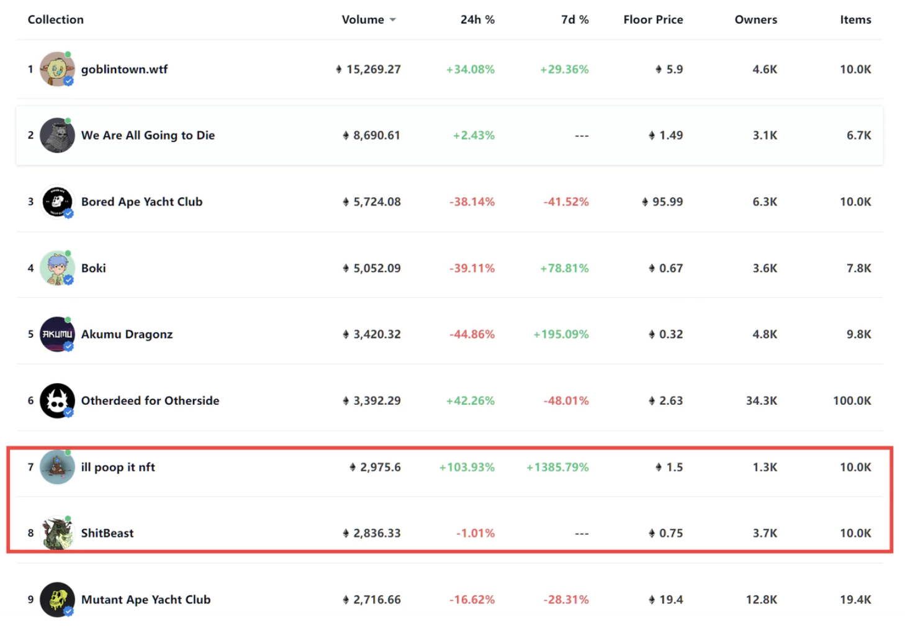The image size is (905, 627).
Task: Sort by the Items column
Action: [x=855, y=20]
